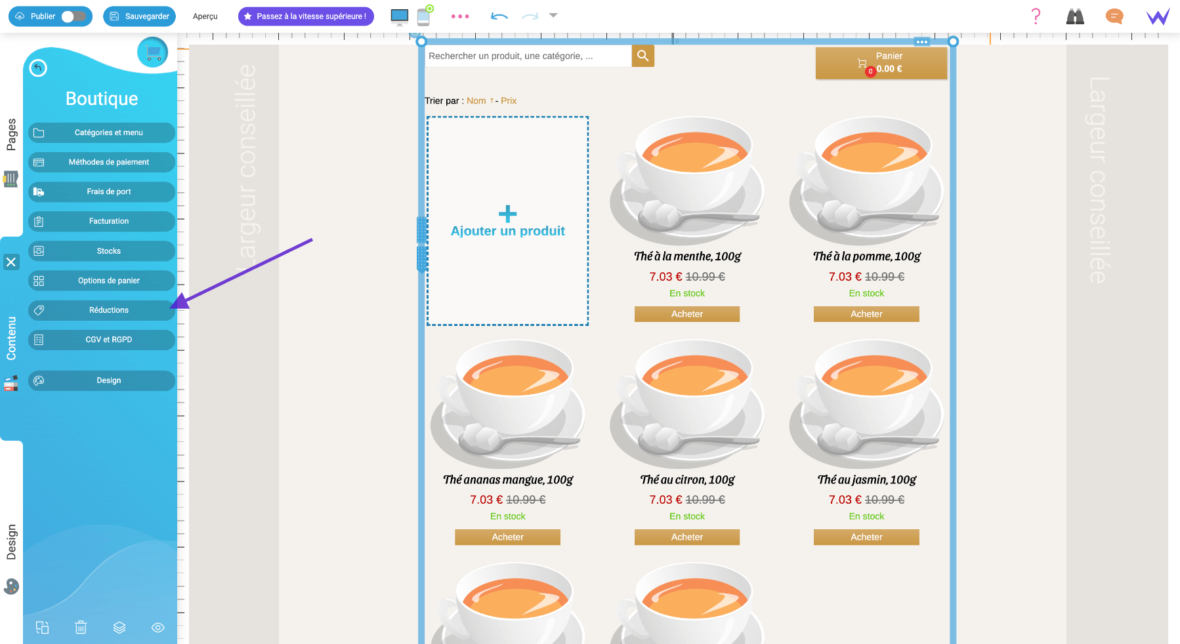Open Stocks settings
The width and height of the screenshot is (1180, 644).
click(102, 251)
